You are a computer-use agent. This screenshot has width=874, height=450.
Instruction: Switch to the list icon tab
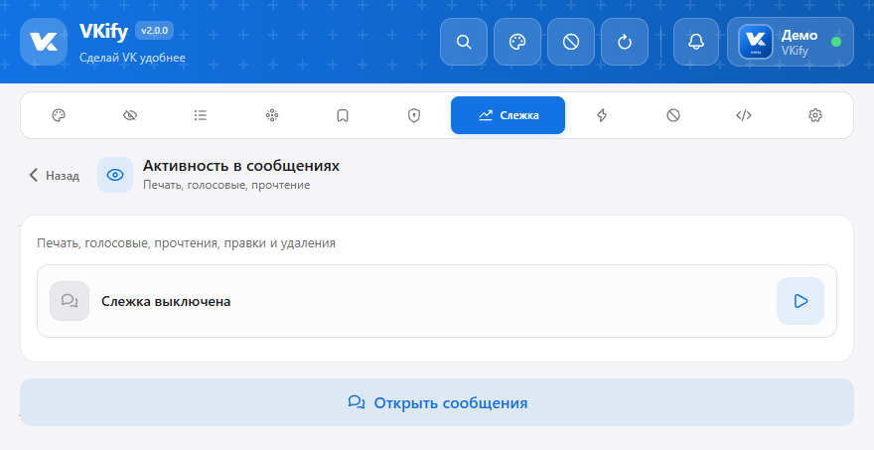(x=201, y=115)
